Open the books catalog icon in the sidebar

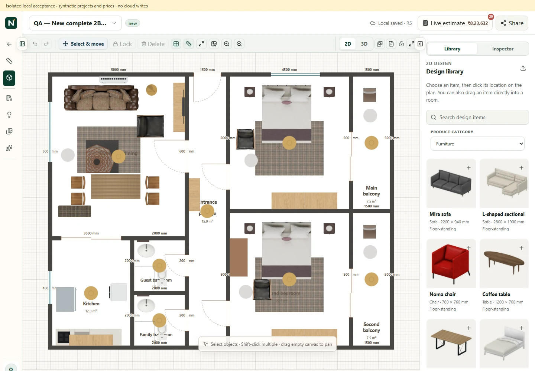[9, 98]
